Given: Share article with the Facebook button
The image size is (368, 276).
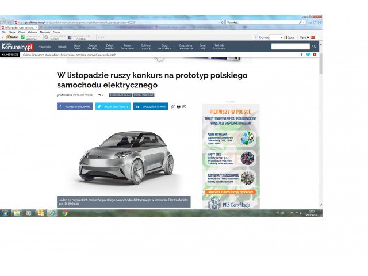Looking at the screenshot, I should point(75,106).
